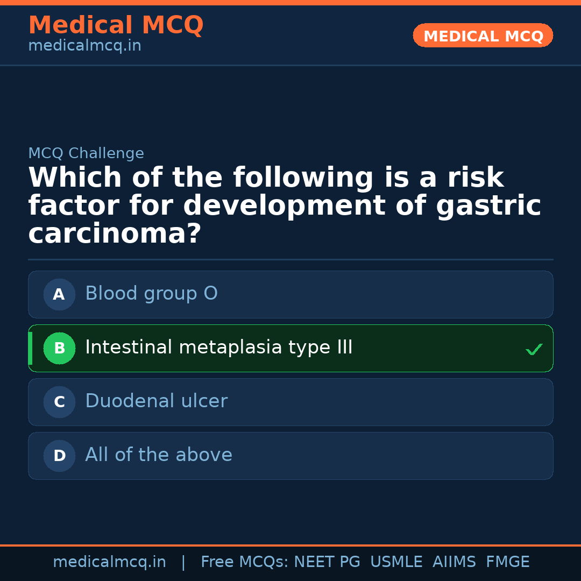Click the medicalmcq.in link in the footer

pyautogui.click(x=110, y=561)
